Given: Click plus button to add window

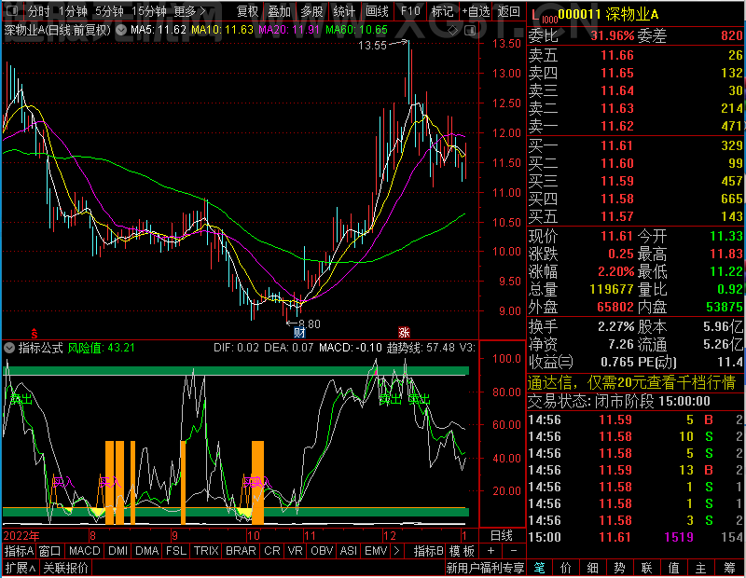Looking at the screenshot, I should [490, 551].
